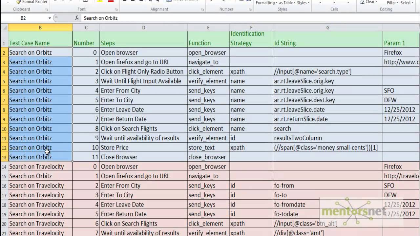Click the //input[@name='search.type'] cell
Image resolution: width=420 pixels, height=236 pixels.
pyautogui.click(x=328, y=71)
